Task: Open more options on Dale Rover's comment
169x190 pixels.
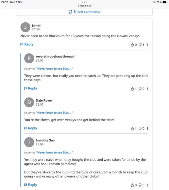Action: (x=148, y=129)
